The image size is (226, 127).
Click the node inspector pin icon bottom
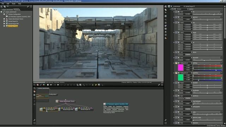[166, 120]
